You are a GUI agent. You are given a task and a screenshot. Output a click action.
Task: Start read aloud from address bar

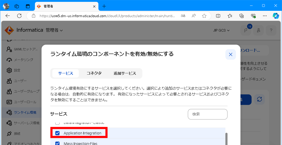pos(194,16)
